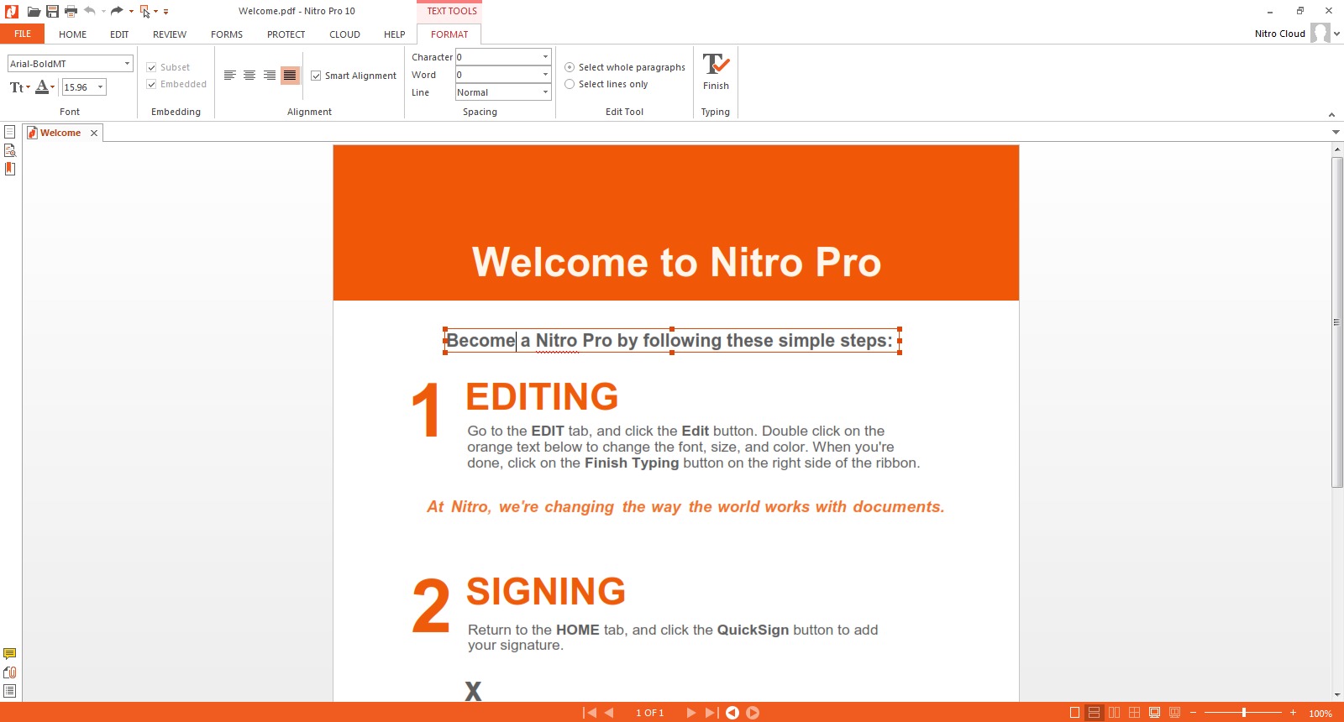1344x722 pixels.
Task: Expand document tabs list arrow
Action: 1336,132
